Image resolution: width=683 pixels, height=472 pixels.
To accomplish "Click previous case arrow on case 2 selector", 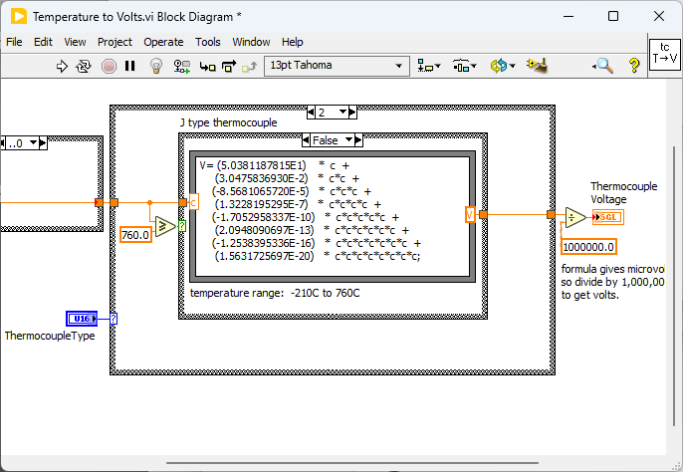I will click(x=311, y=113).
